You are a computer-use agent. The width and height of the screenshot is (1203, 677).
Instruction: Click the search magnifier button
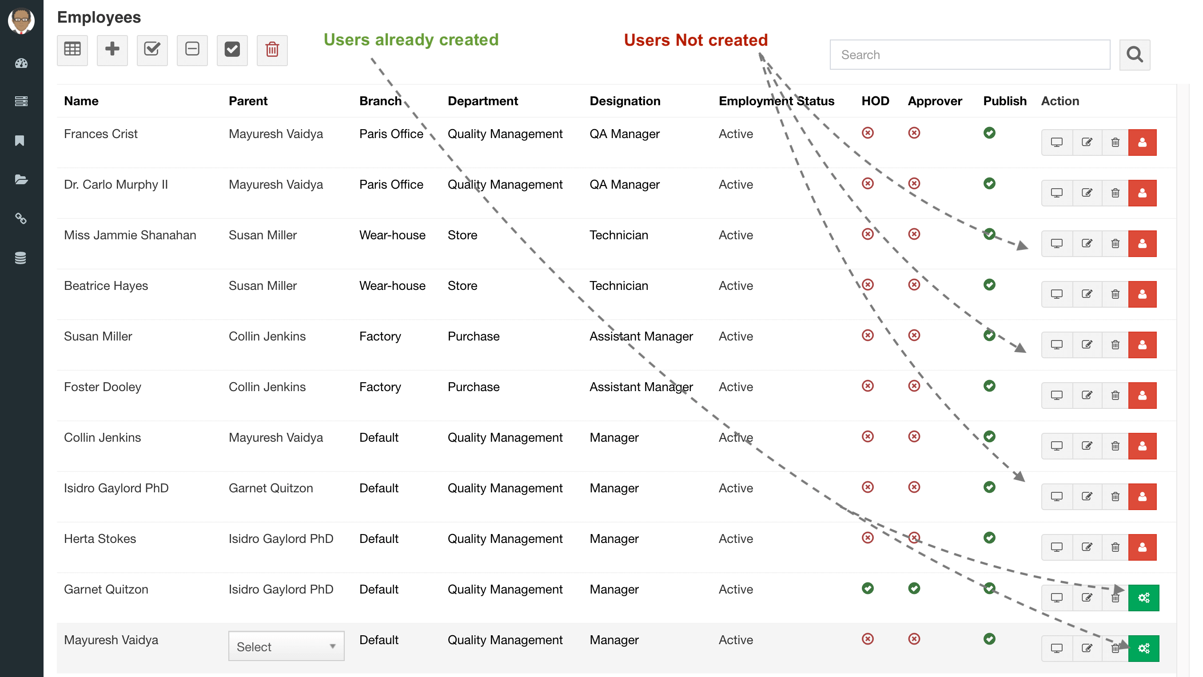point(1135,55)
